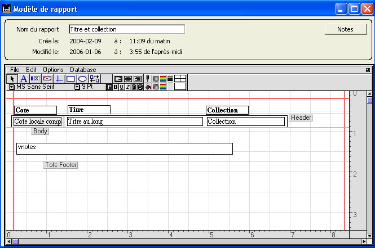
Task: Open the Edit menu
Action: coord(31,70)
